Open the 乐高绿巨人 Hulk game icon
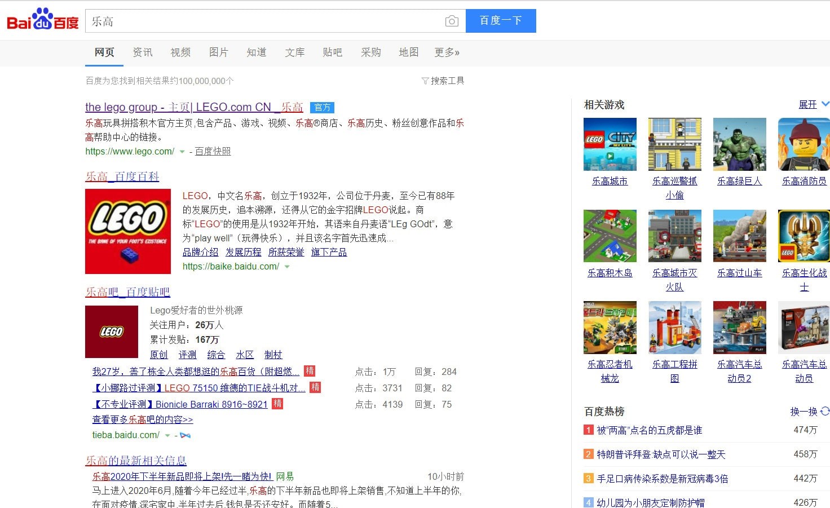 coord(739,144)
